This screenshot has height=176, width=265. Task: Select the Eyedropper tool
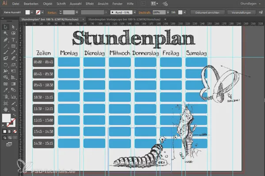point(6,90)
